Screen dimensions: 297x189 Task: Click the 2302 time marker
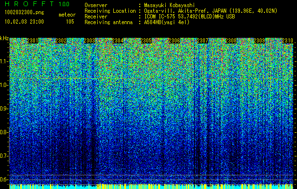(x=61, y=41)
